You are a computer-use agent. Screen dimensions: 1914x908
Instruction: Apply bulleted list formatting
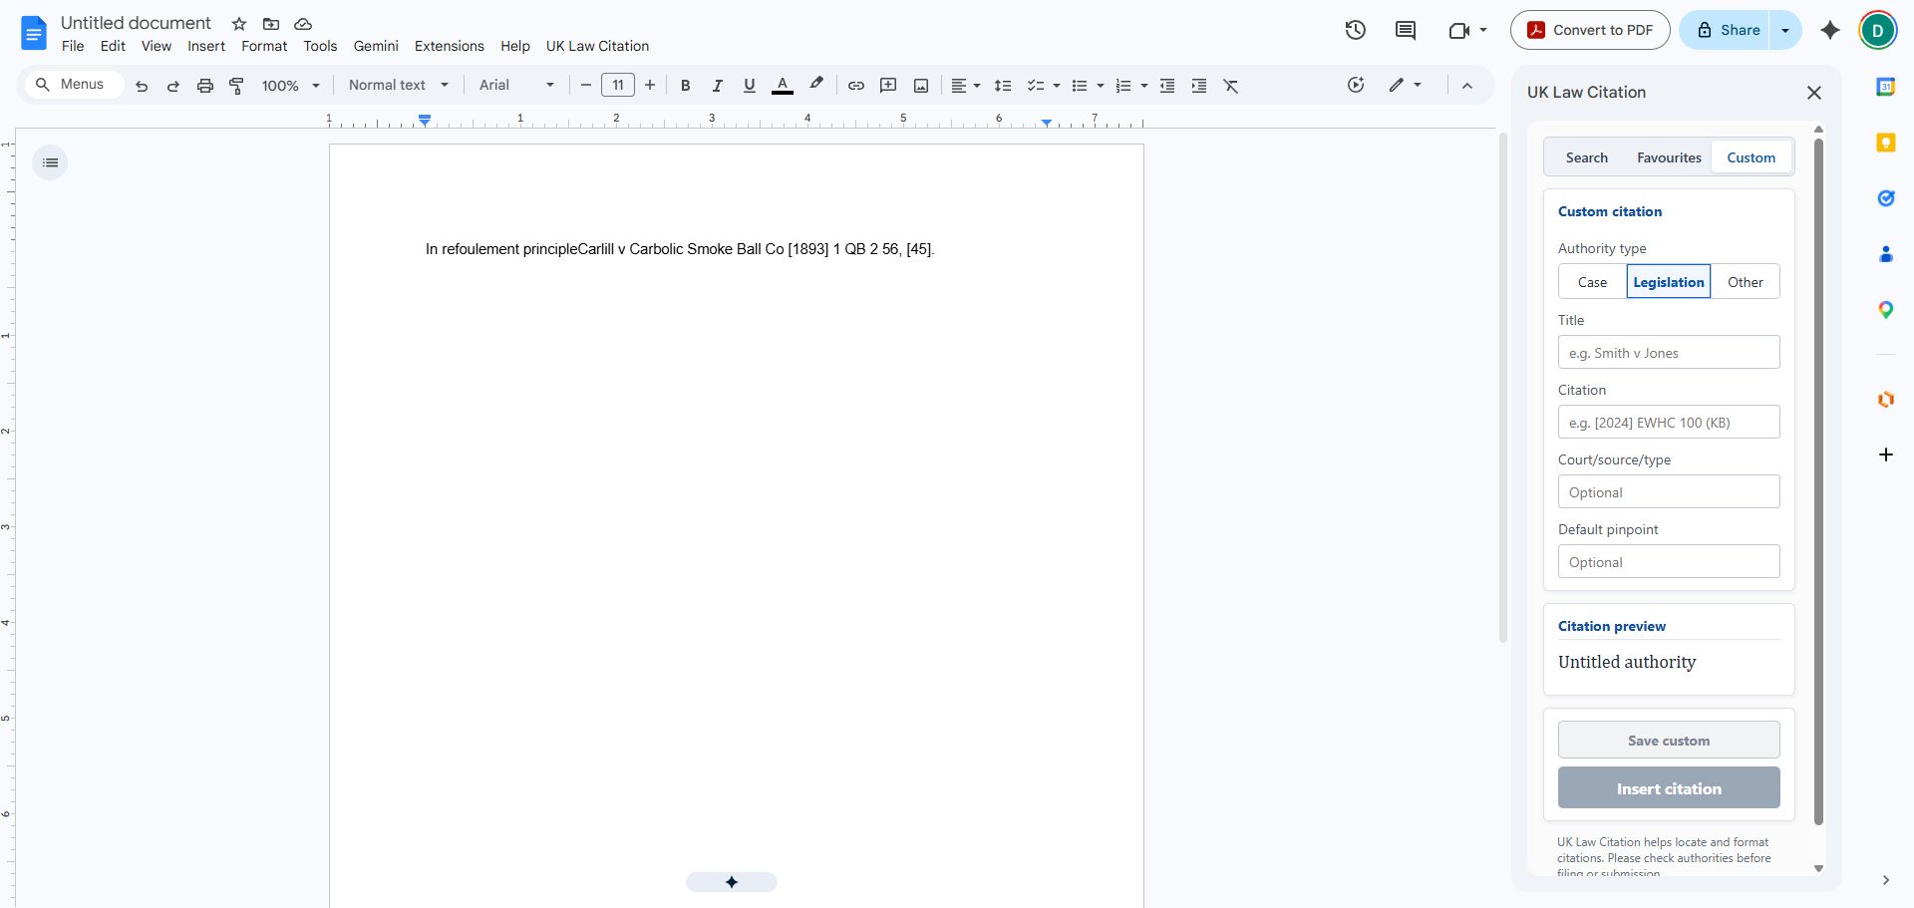click(1079, 86)
